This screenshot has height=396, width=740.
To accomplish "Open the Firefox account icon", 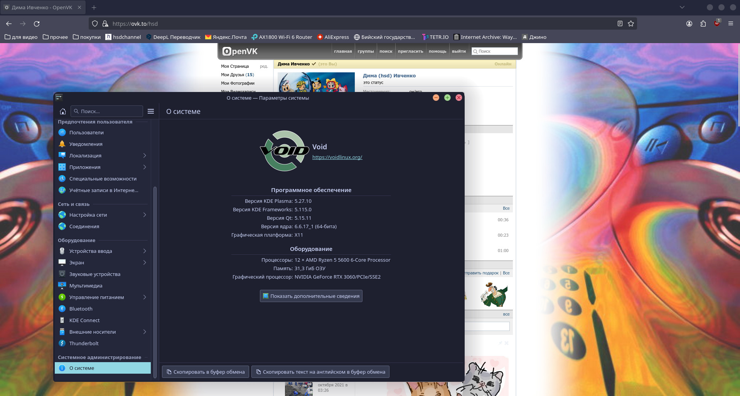I will [689, 23].
